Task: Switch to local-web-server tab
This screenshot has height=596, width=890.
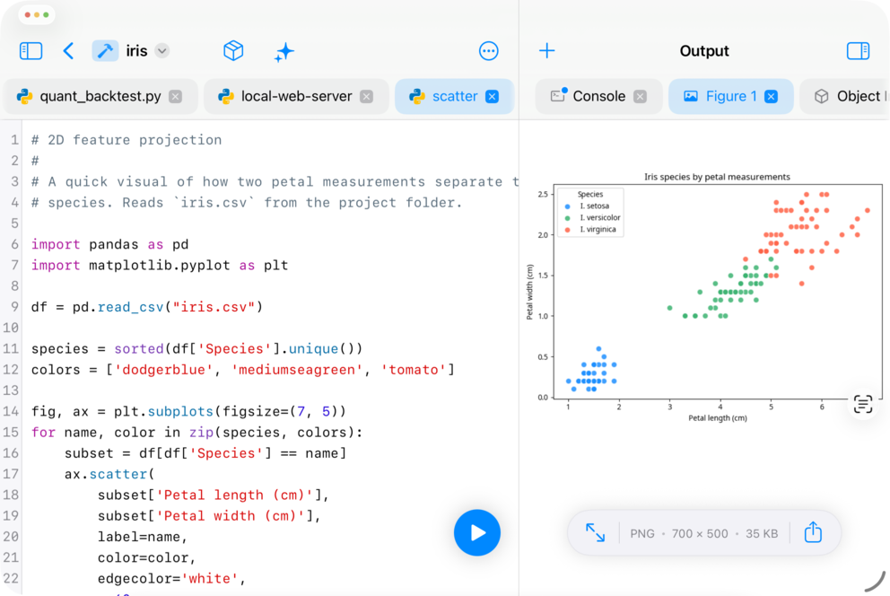Action: point(296,97)
